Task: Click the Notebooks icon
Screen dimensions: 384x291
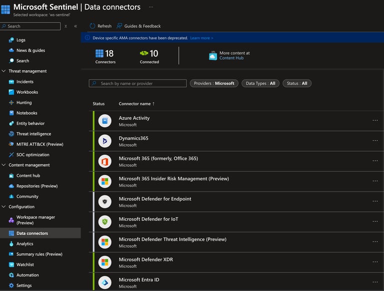Action: [11, 113]
